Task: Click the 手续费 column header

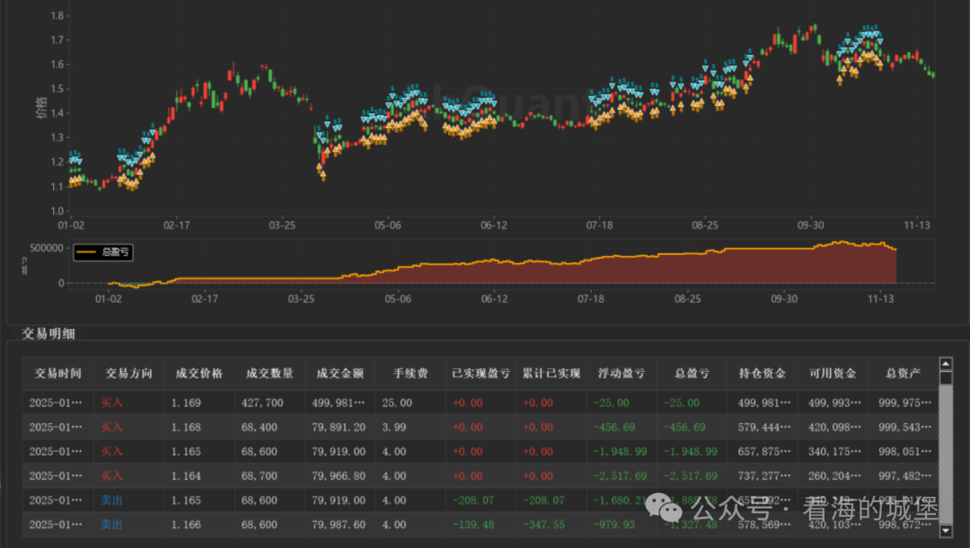Action: tap(410, 374)
